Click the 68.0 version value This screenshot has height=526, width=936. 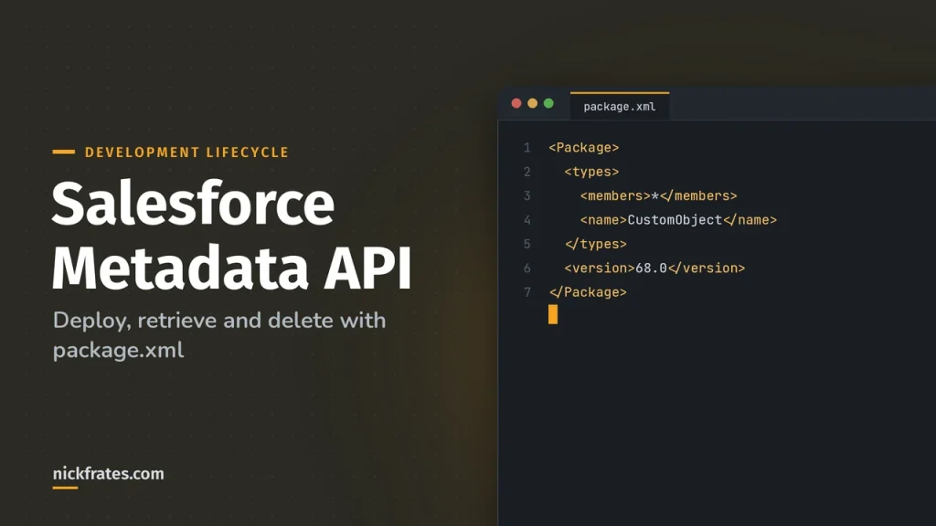tap(651, 268)
